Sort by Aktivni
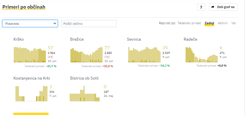The width and height of the screenshot is (245, 115). tap(223, 23)
